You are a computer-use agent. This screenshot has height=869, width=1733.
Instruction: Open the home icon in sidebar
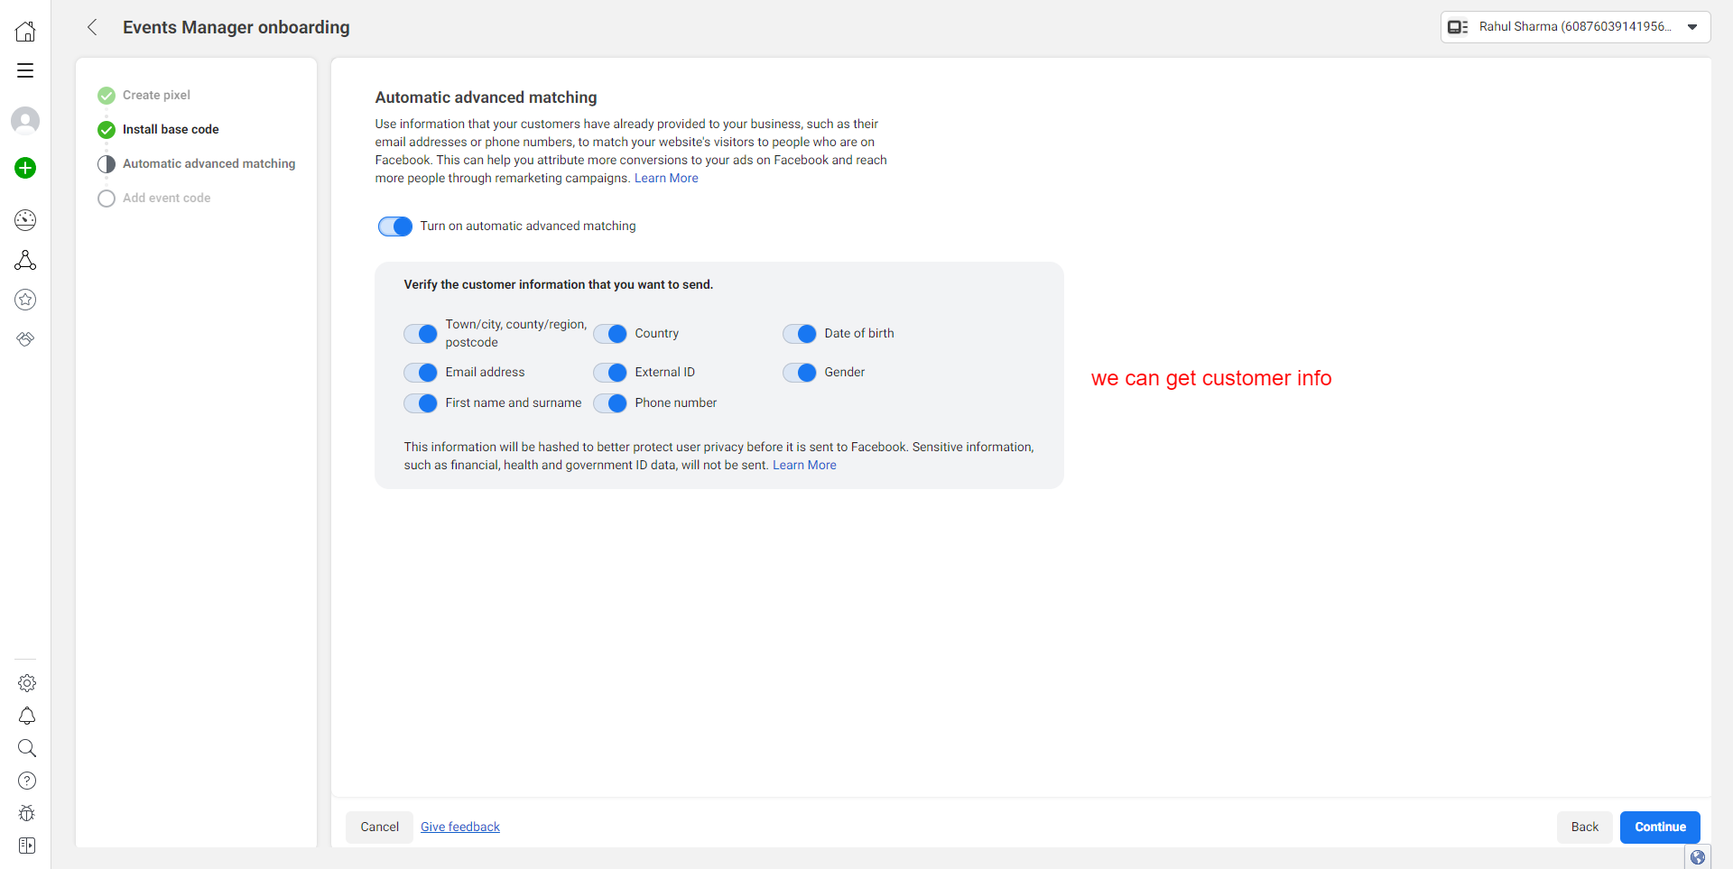click(25, 32)
